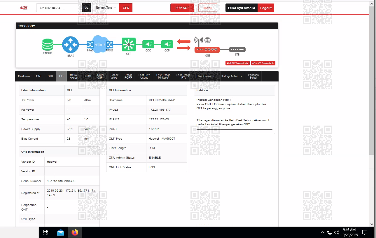Image resolution: width=376 pixels, height=238 pixels.
Task: Click the Logout button
Action: click(x=266, y=8)
